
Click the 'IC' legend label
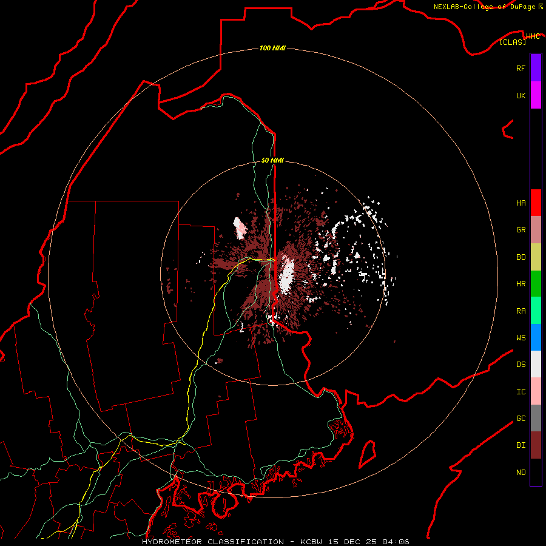(x=521, y=392)
